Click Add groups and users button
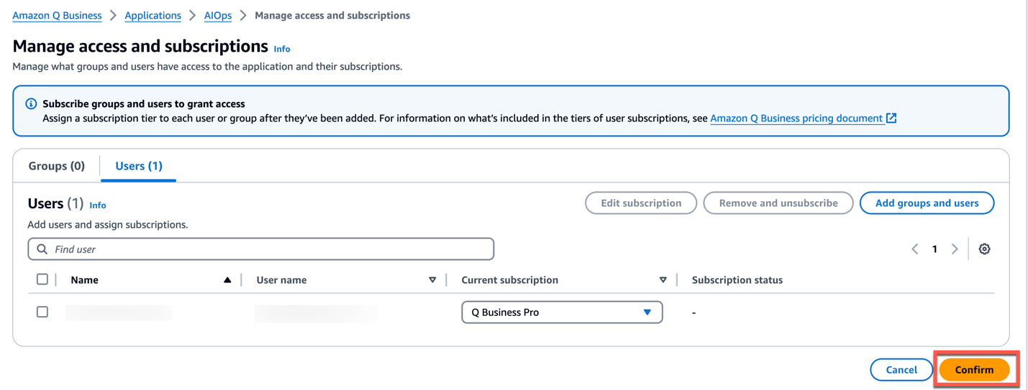The height and width of the screenshot is (390, 1028). [x=927, y=203]
